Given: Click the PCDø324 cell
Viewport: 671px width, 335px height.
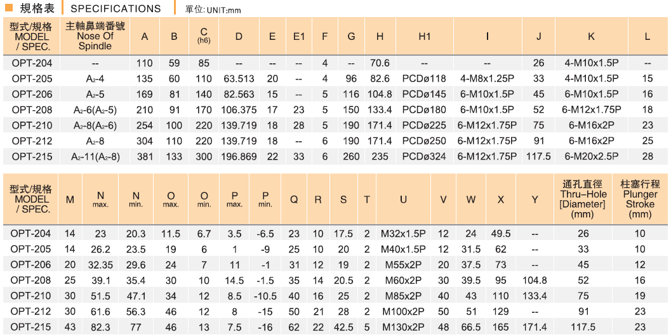Looking at the screenshot, I should 425,156.
